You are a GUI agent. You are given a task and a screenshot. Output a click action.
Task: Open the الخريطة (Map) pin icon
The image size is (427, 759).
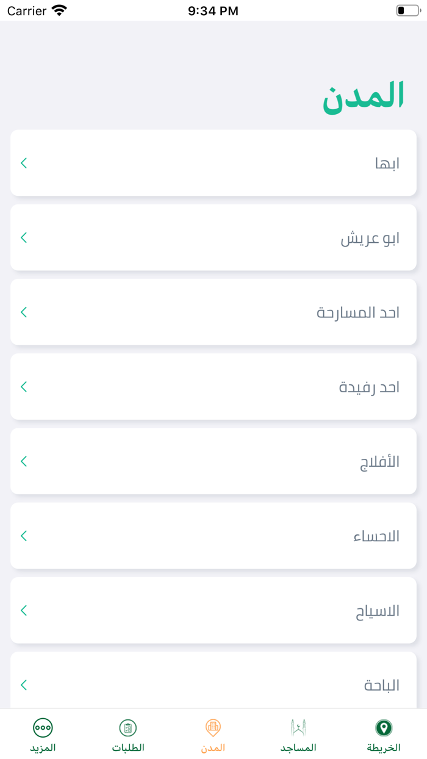[x=383, y=727]
